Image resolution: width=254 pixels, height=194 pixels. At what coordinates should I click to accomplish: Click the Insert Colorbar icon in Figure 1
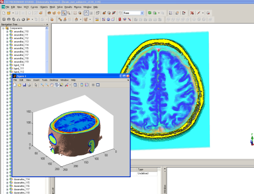82,85
